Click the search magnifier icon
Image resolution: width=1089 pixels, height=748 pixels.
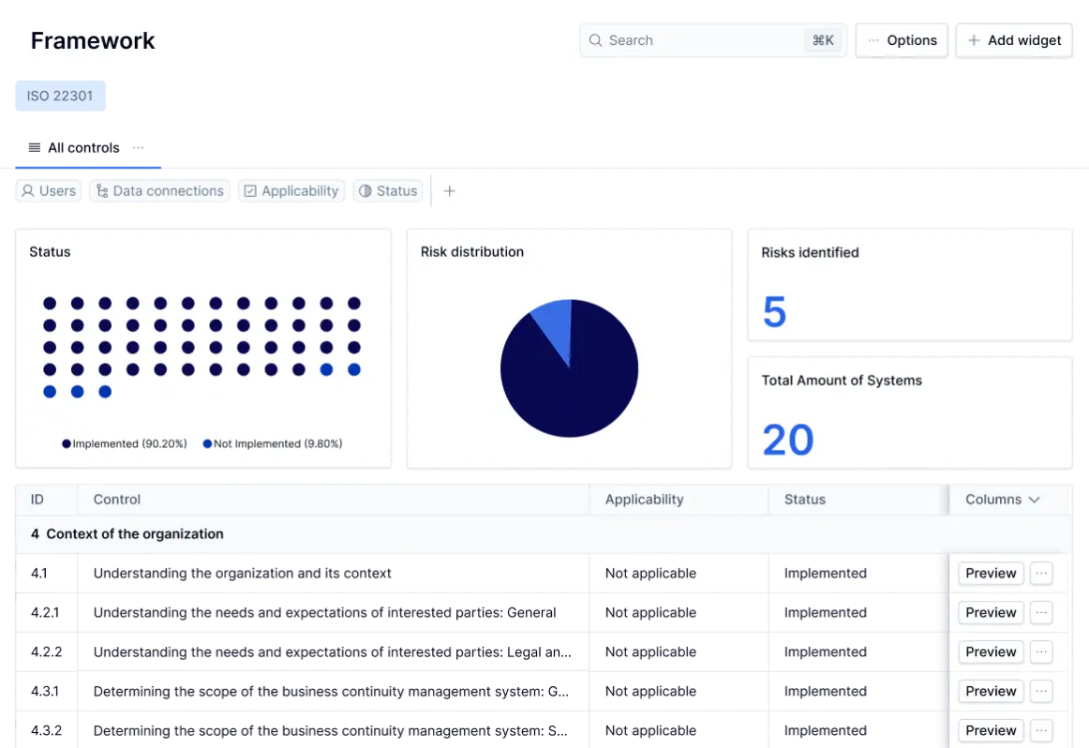pyautogui.click(x=596, y=40)
